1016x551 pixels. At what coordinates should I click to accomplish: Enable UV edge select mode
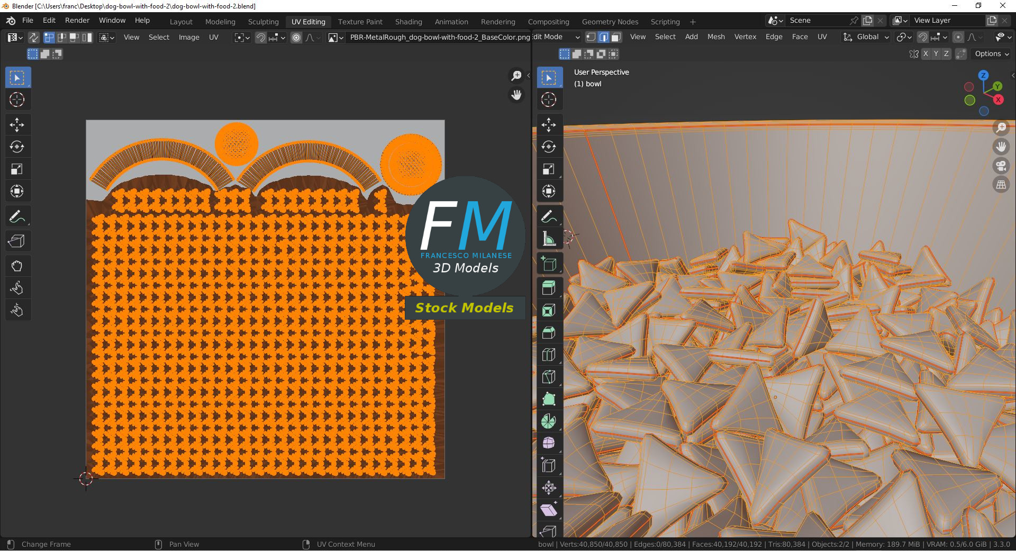click(x=61, y=38)
